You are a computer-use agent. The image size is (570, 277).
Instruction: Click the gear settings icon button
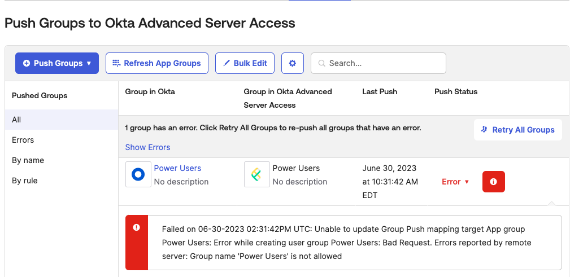(x=292, y=63)
